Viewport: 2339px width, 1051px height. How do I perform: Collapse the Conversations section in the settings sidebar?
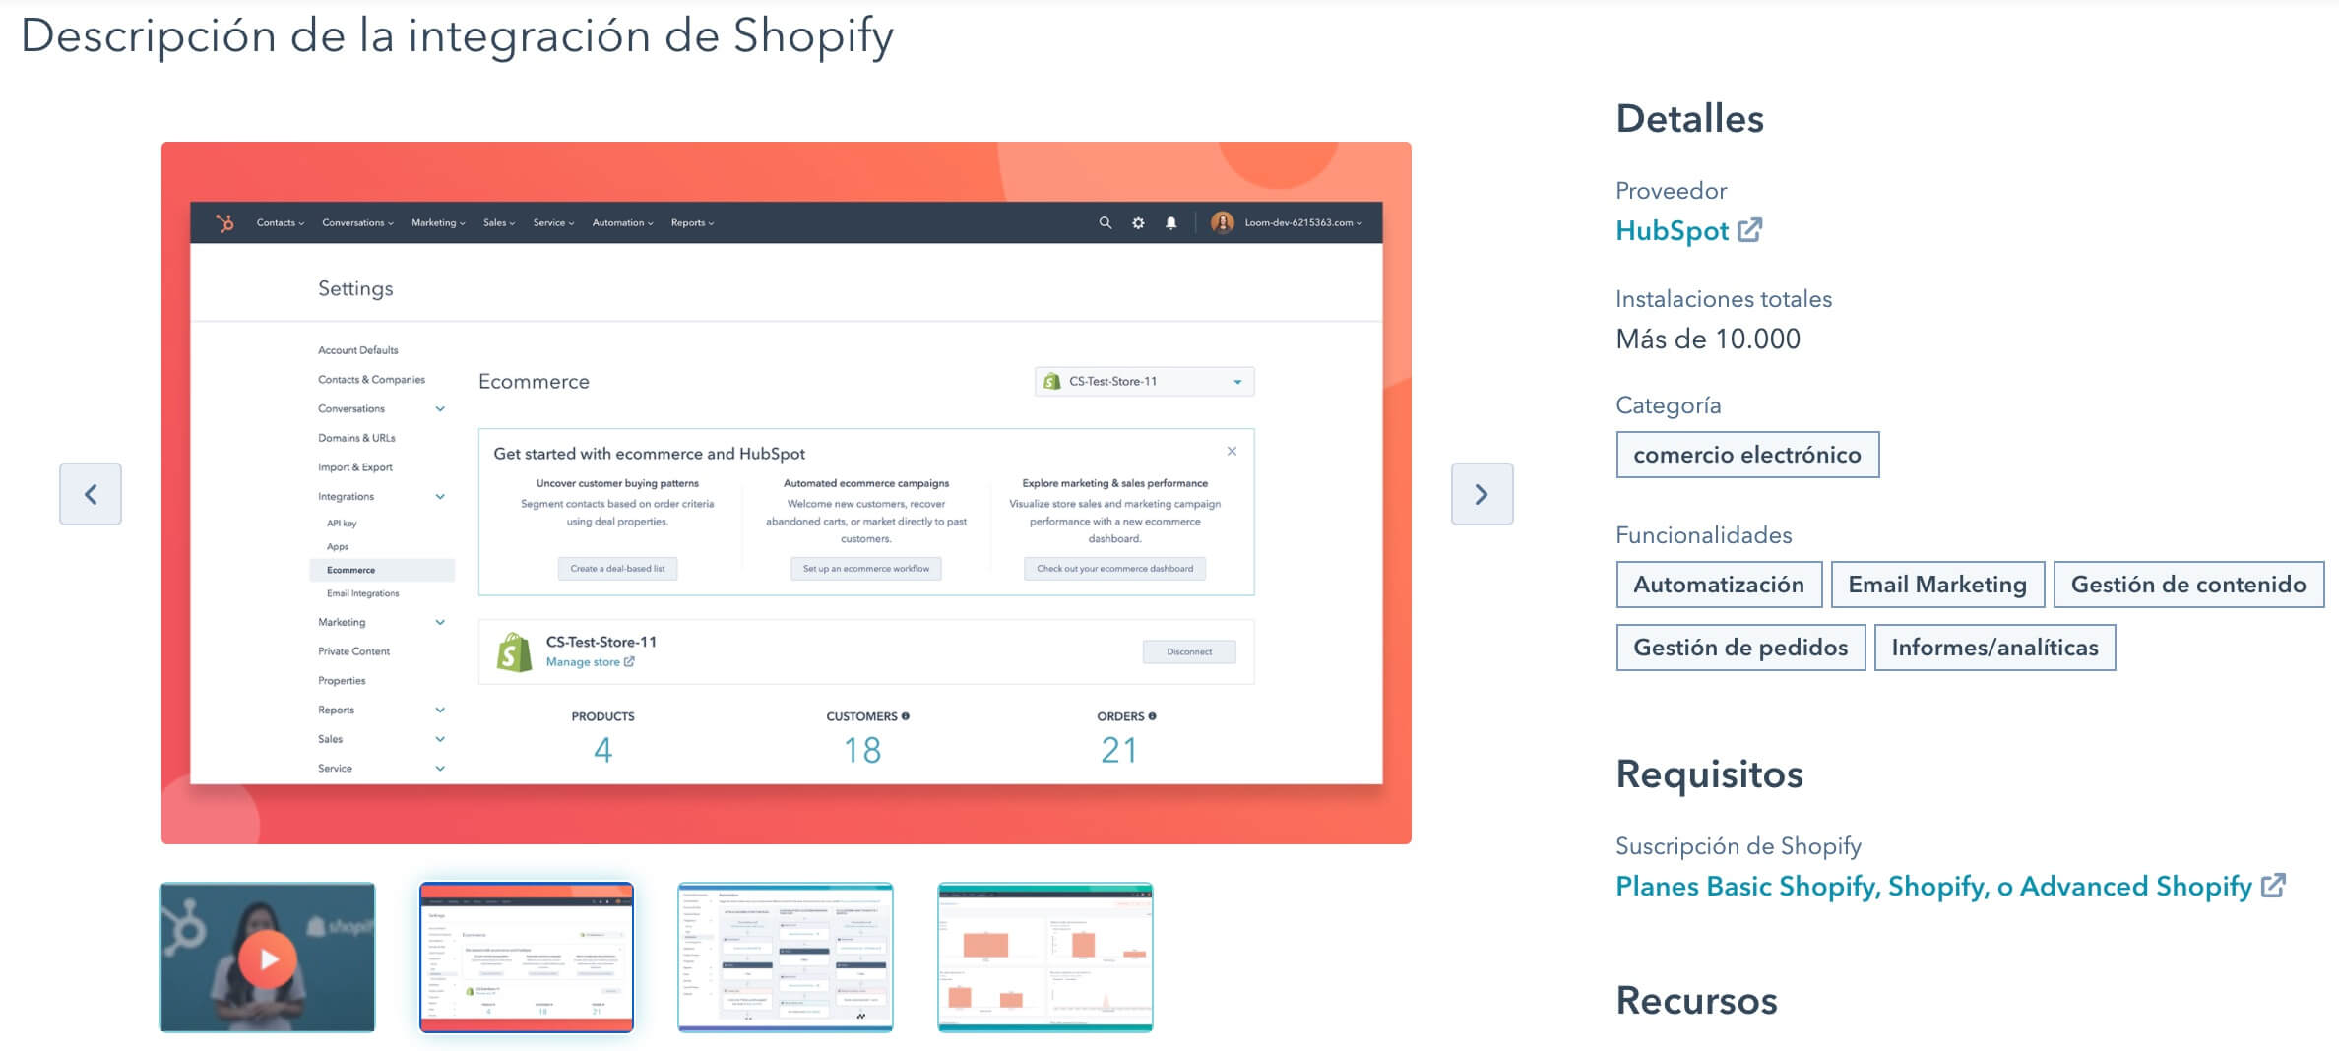point(440,408)
